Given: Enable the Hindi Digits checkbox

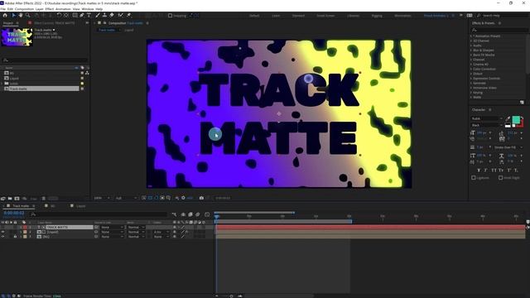Looking at the screenshot, I should tap(500, 177).
